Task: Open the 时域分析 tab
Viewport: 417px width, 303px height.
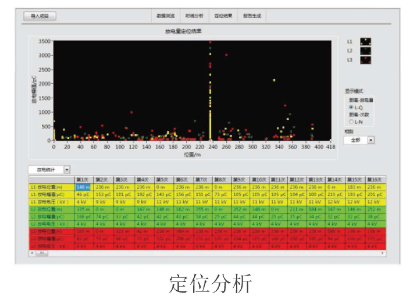Action: click(194, 16)
